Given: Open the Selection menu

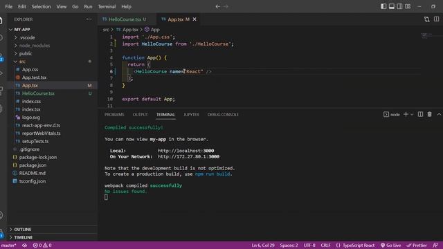Looking at the screenshot, I should (41, 6).
